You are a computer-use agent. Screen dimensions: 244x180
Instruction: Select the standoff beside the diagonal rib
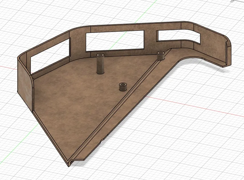pos(161,56)
